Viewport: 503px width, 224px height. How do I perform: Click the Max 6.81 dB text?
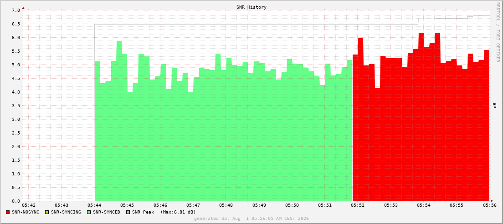178,212
